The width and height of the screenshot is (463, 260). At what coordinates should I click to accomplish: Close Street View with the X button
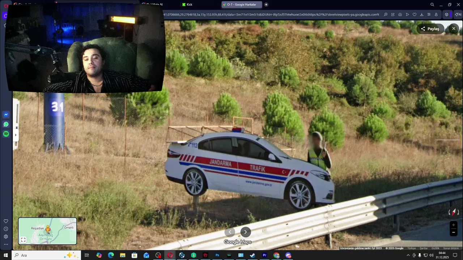click(x=454, y=29)
